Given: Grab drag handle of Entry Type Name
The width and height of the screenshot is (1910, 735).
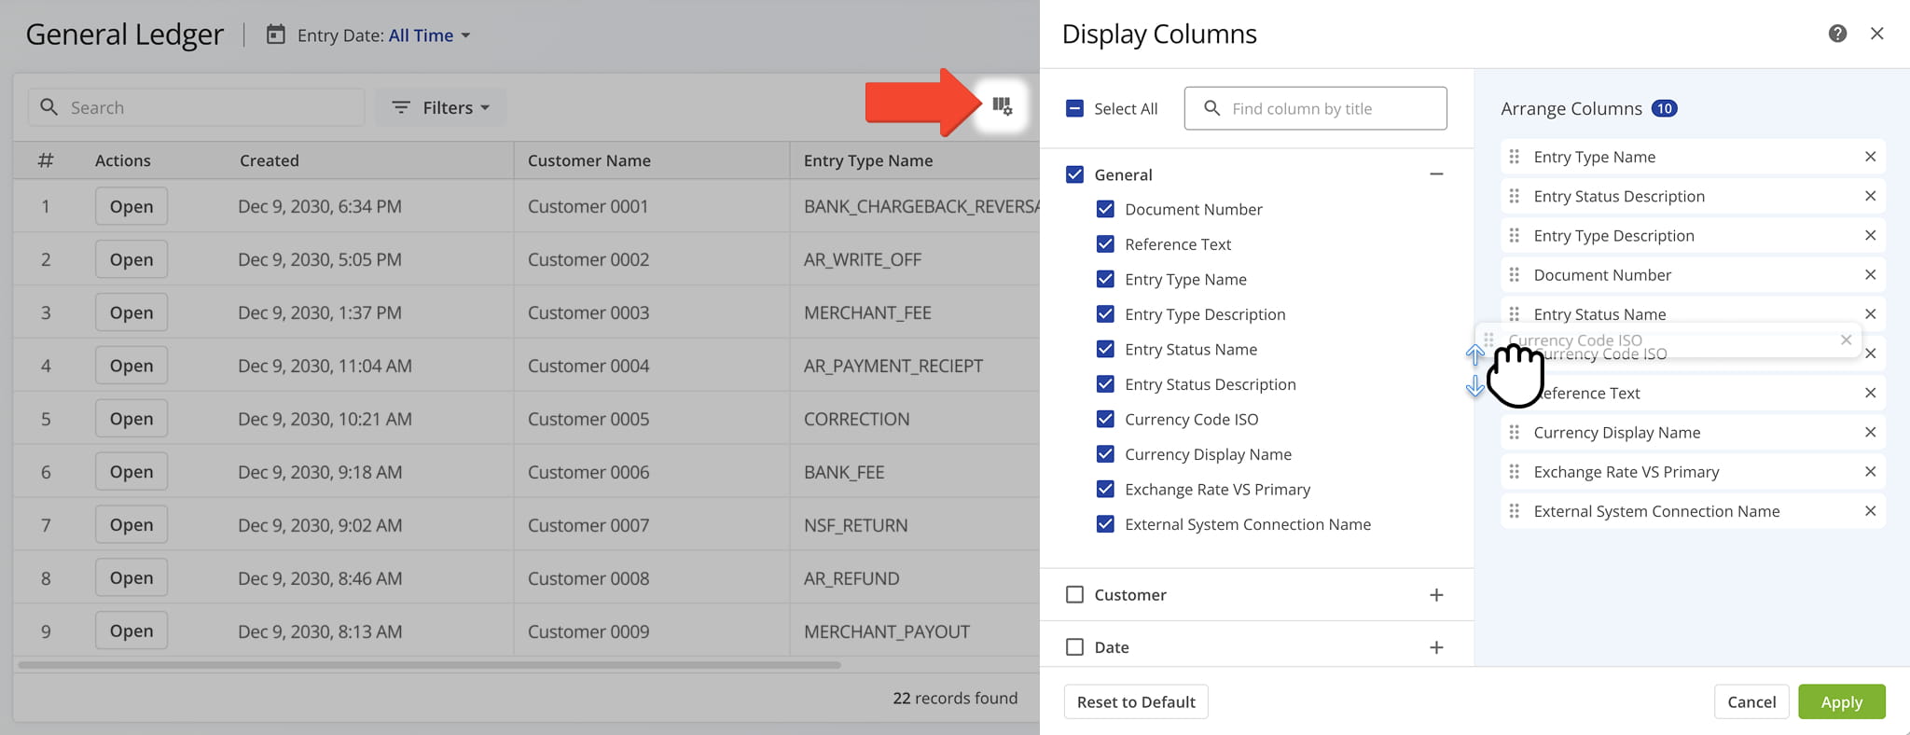Looking at the screenshot, I should tap(1515, 157).
